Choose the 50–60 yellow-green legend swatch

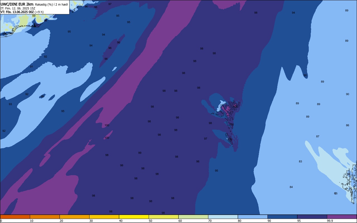point(163,217)
